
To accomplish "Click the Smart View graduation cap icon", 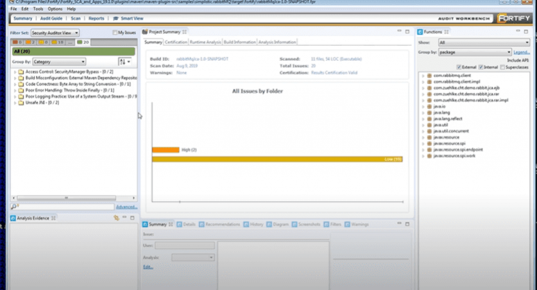I will pos(116,18).
